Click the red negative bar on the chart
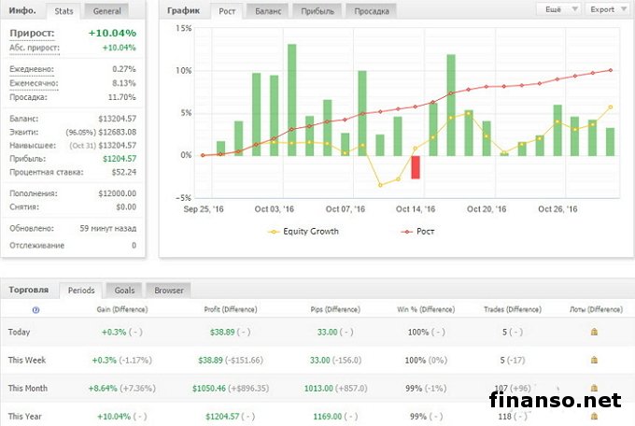The image size is (635, 426). point(416,166)
